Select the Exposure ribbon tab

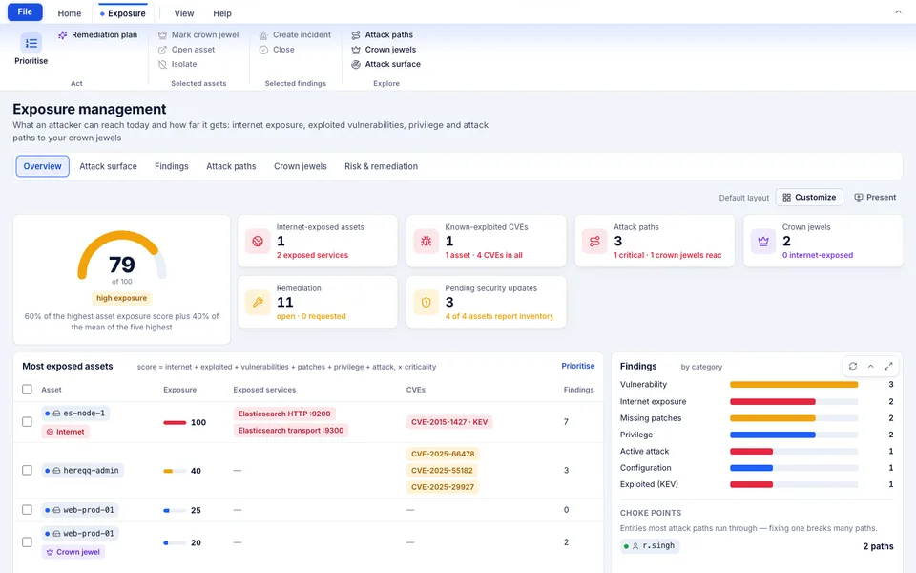coord(123,12)
